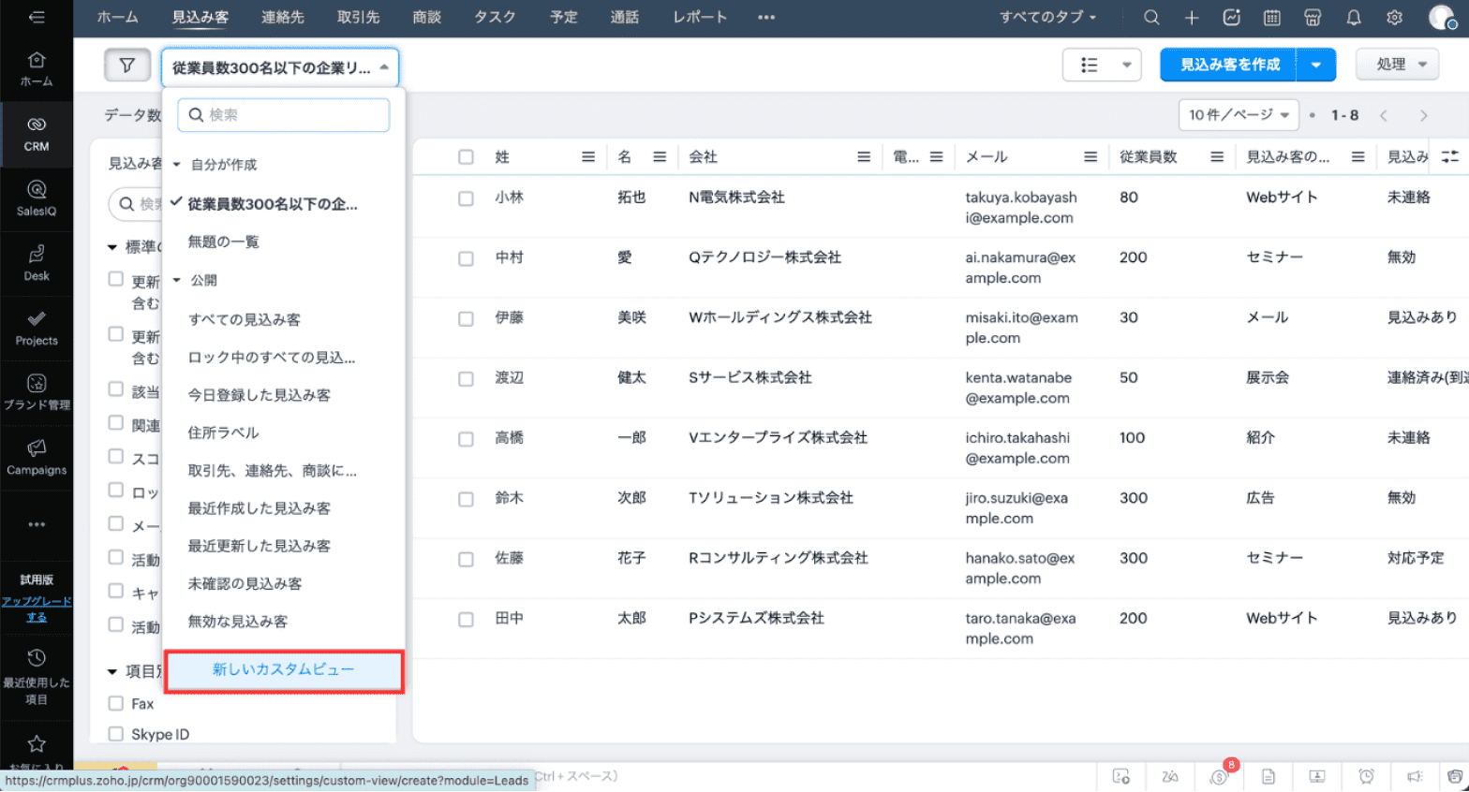
Task: Open Campaigns in the left sidebar
Action: pyautogui.click(x=37, y=457)
